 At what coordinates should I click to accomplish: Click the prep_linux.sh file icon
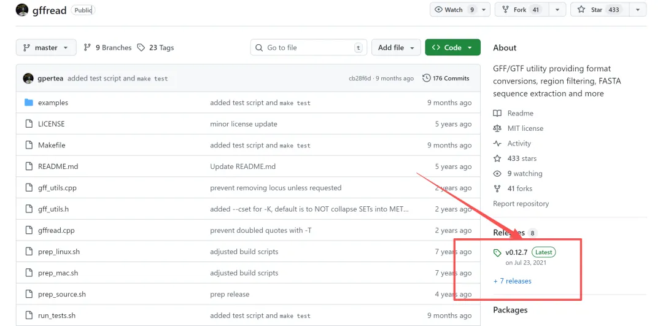coord(29,252)
